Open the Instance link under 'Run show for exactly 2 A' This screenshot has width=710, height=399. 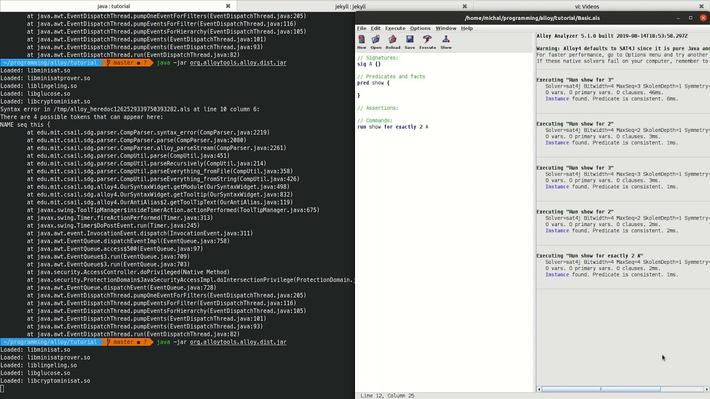coord(557,275)
